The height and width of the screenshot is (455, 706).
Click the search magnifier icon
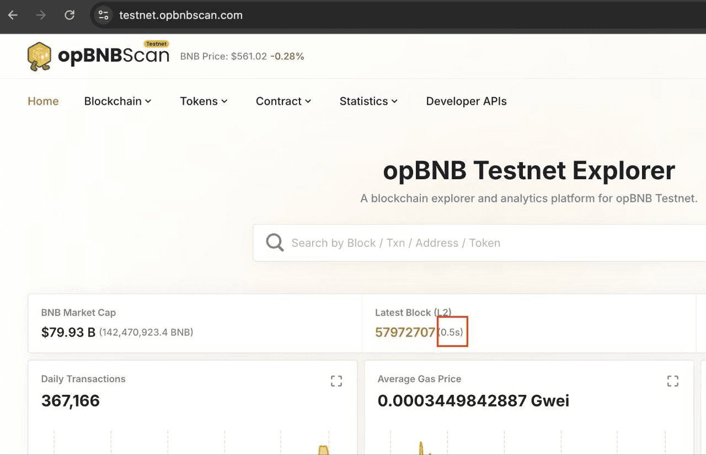click(x=274, y=243)
